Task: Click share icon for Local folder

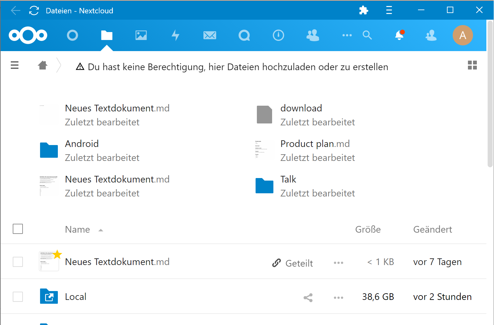Action: (x=308, y=298)
